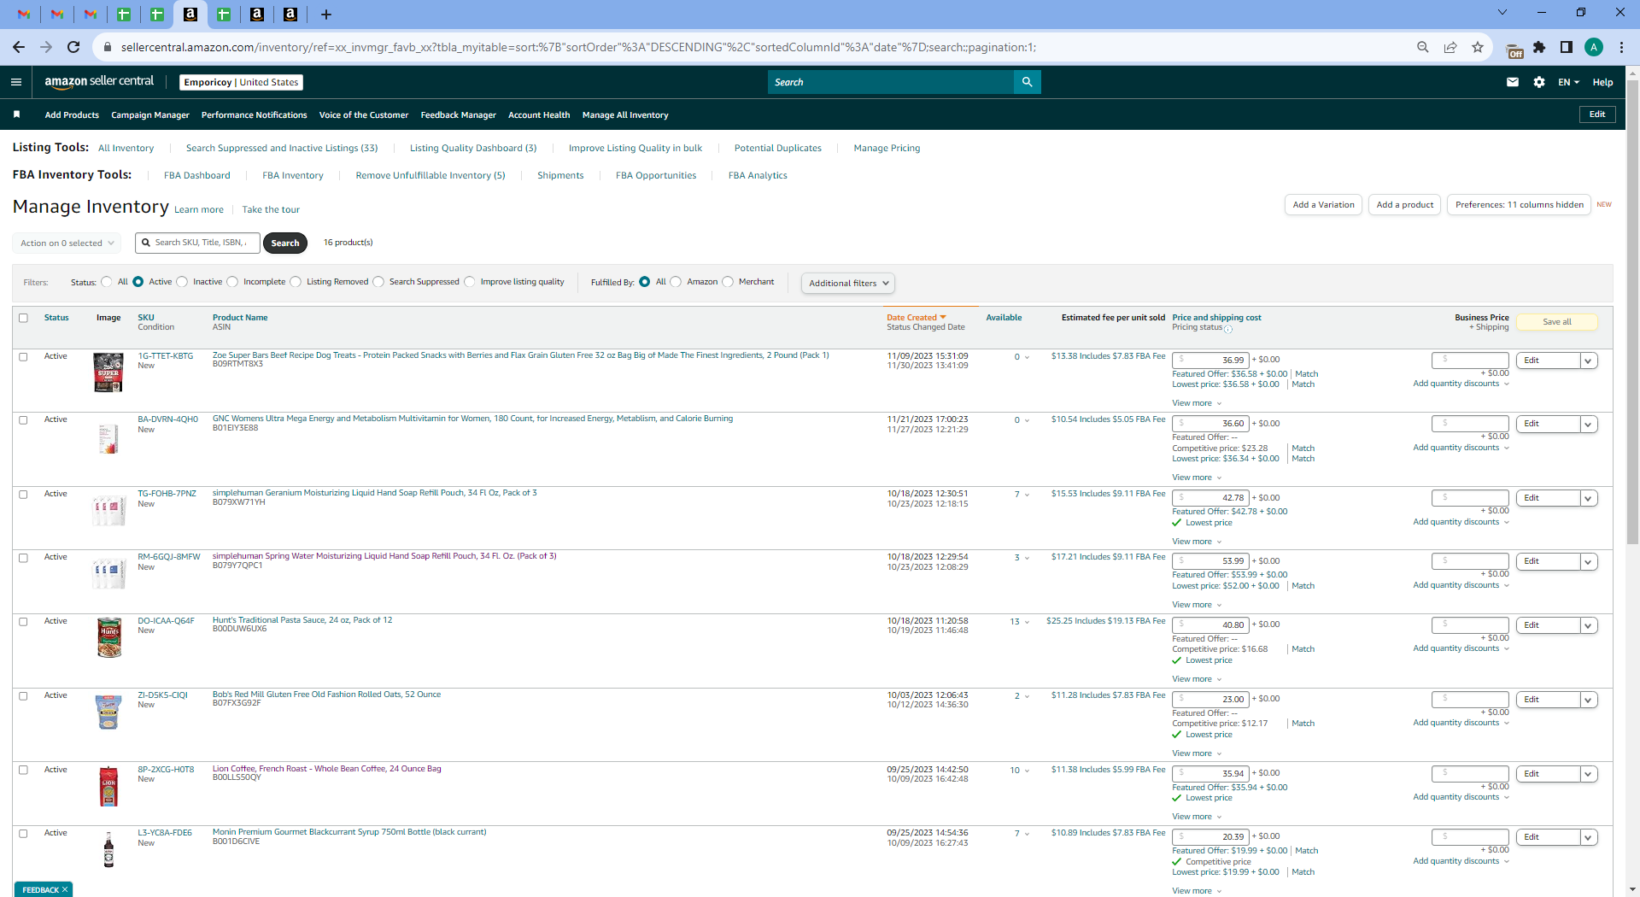Click the Hunt's Pasta Sauce product image
Screen dimensions: 1640x897
[x=109, y=637]
